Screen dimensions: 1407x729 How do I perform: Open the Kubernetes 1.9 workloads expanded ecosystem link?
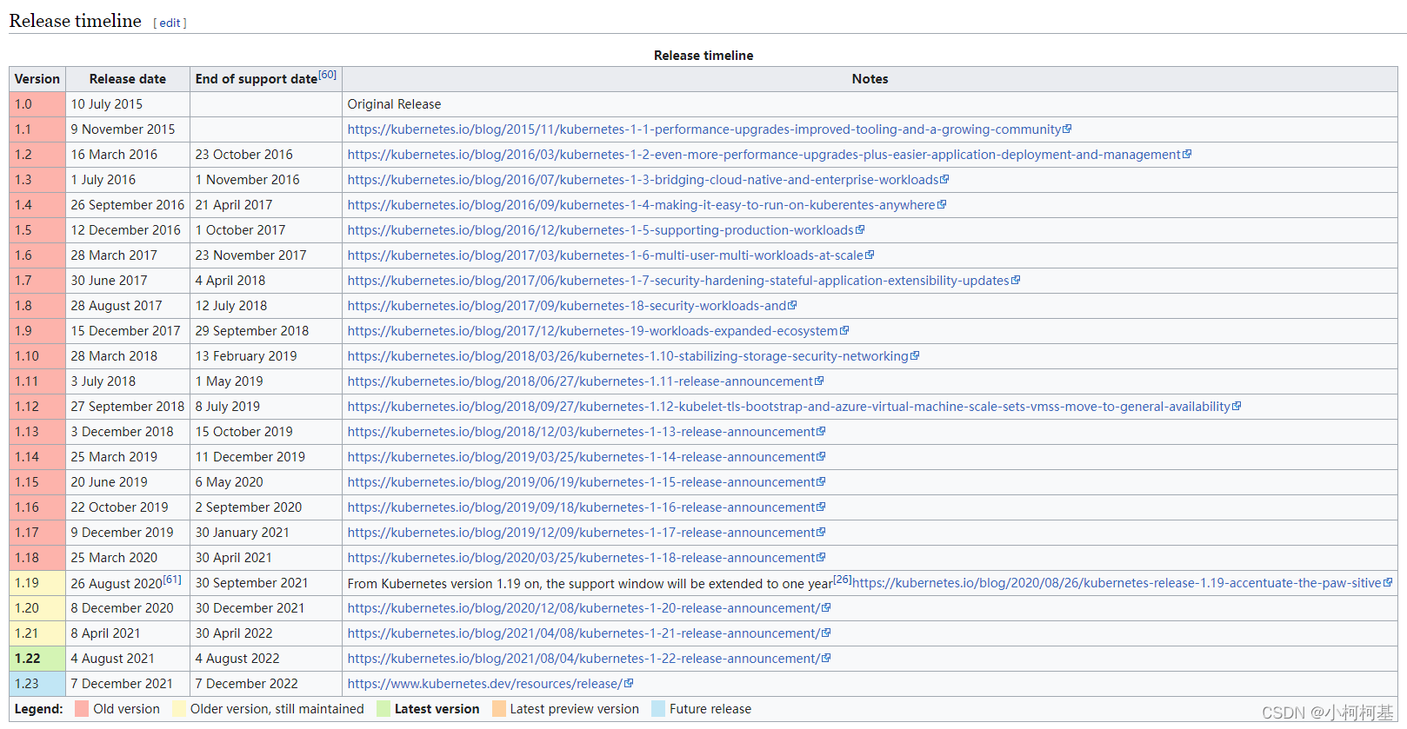pos(593,331)
